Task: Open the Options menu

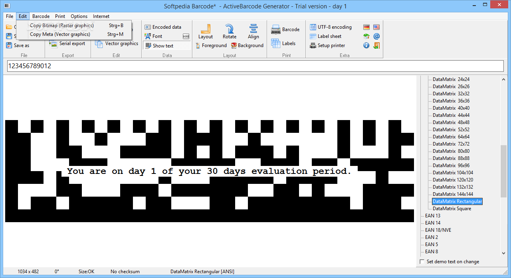Action: tap(79, 16)
